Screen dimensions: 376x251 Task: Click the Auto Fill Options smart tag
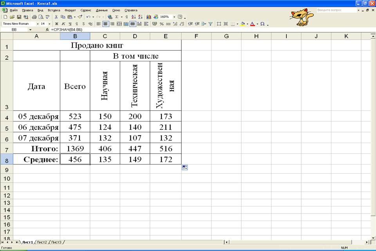[x=184, y=167]
